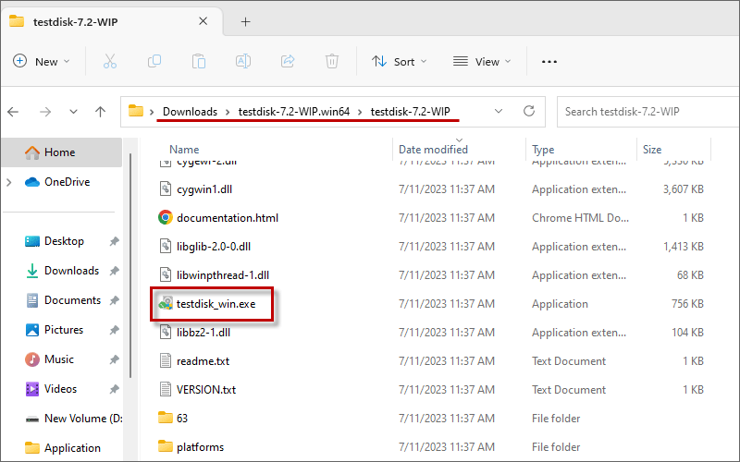Select the libwinpthread-1.dll file name
The width and height of the screenshot is (740, 462).
pos(223,275)
